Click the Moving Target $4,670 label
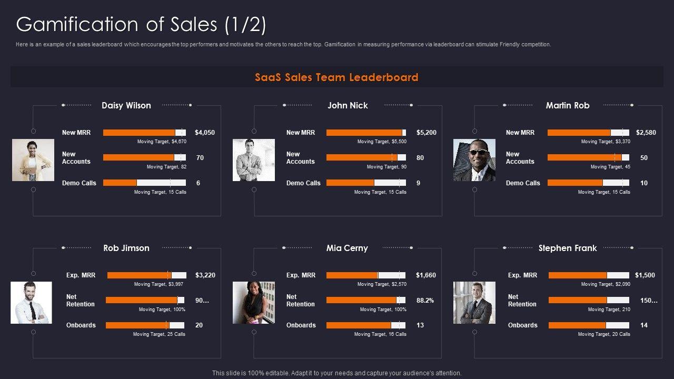This screenshot has height=379, width=674. [162, 142]
